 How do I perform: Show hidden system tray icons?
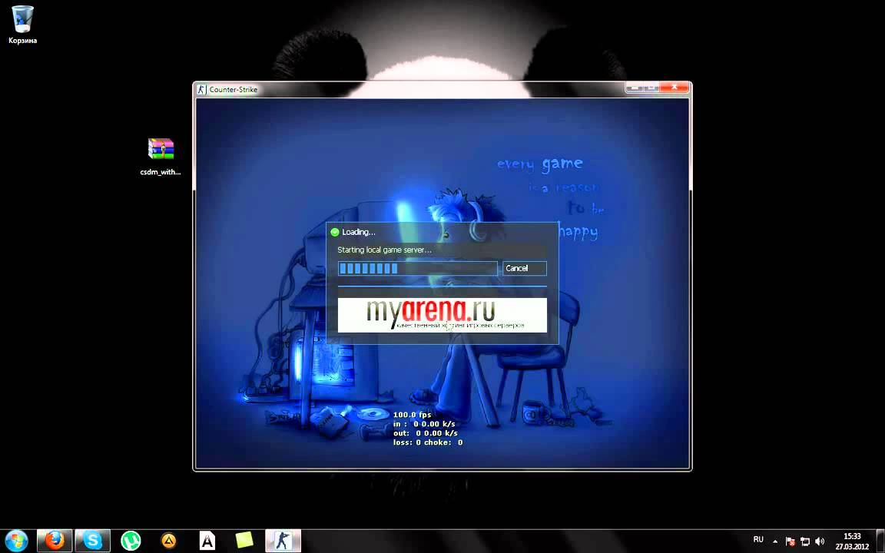pyautogui.click(x=775, y=541)
